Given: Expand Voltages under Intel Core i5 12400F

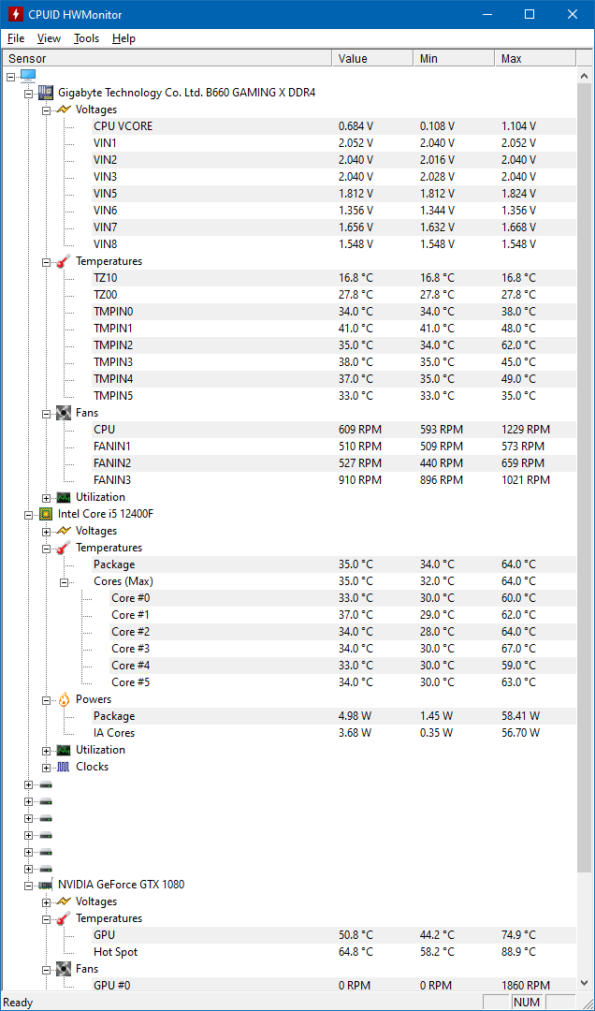Looking at the screenshot, I should [46, 531].
